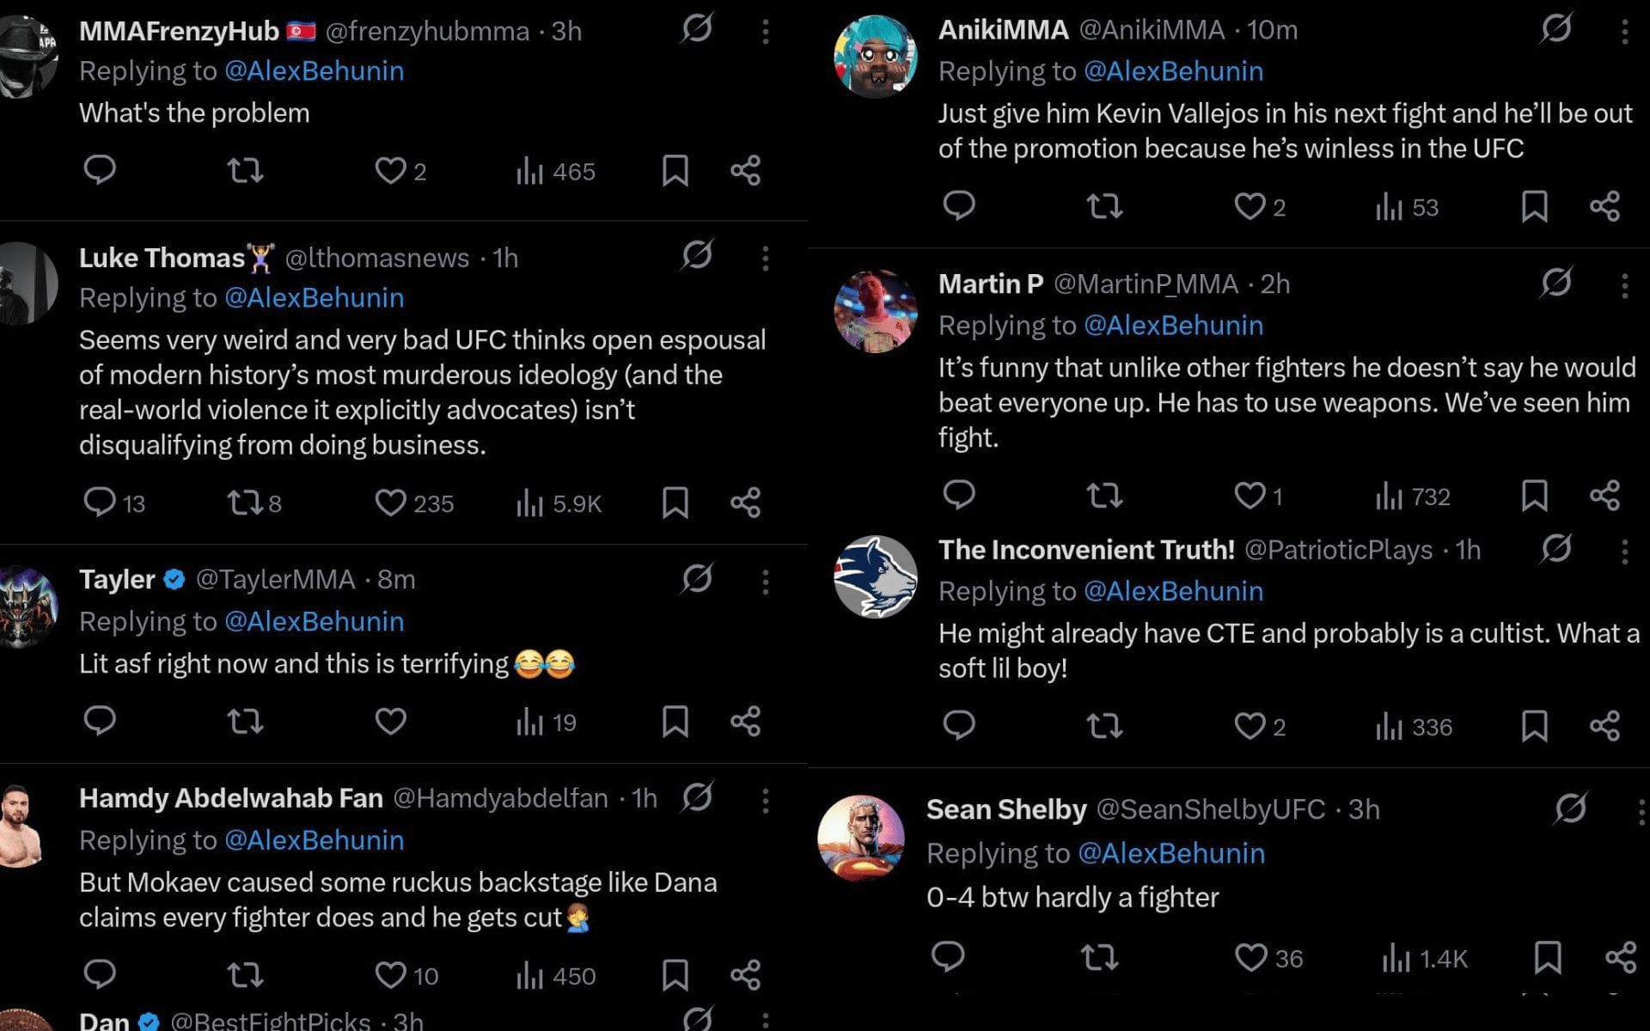
Task: Click AnikiMMA's avatar image
Action: pos(875,57)
